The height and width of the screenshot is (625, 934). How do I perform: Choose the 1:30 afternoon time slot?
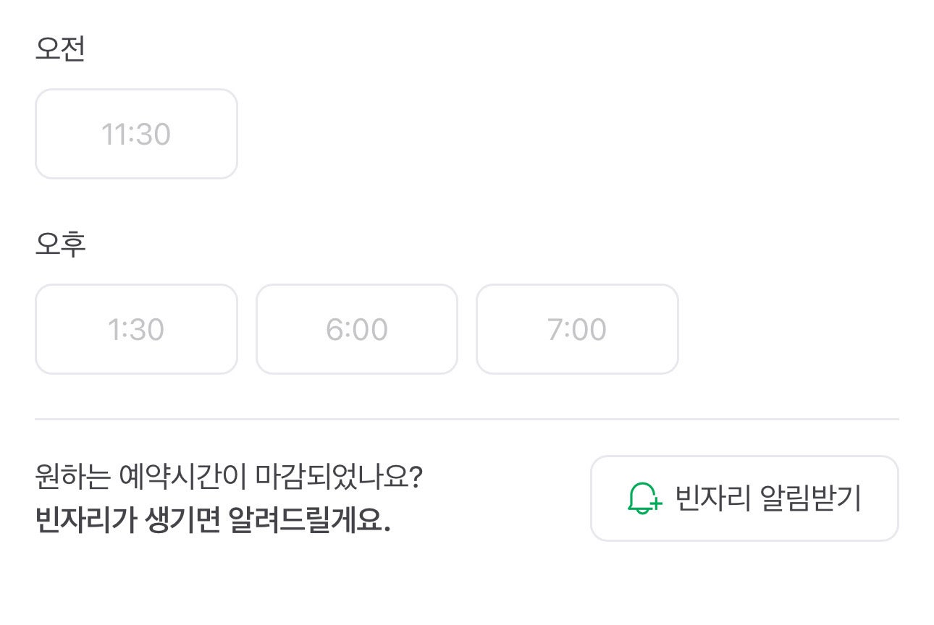136,329
